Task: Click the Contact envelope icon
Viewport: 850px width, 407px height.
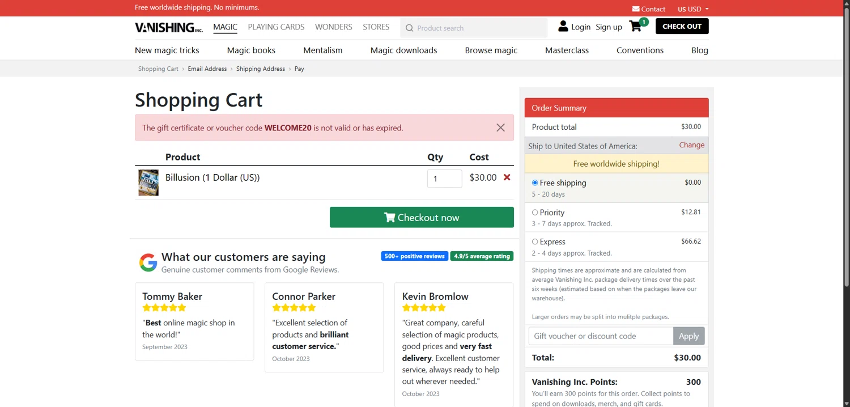Action: [636, 9]
